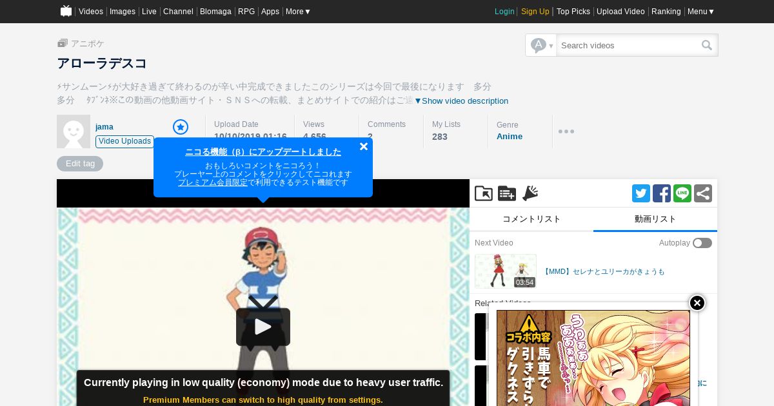Screen dimensions: 774x406
Task: Share the video on Facebook
Action: pyautogui.click(x=662, y=193)
